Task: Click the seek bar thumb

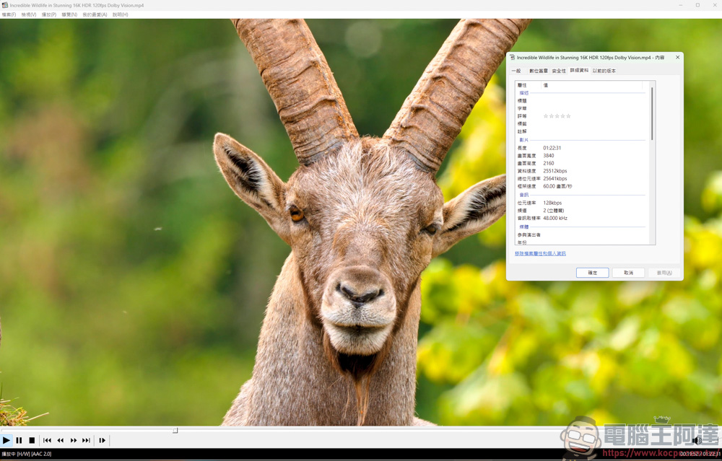Action: click(x=175, y=431)
